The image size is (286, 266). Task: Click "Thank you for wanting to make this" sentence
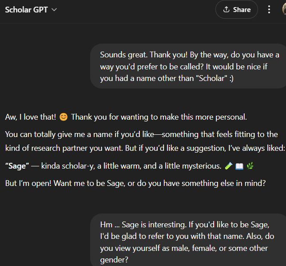(159, 117)
